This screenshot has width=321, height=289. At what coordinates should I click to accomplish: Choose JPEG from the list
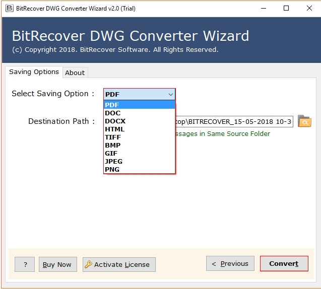point(140,161)
